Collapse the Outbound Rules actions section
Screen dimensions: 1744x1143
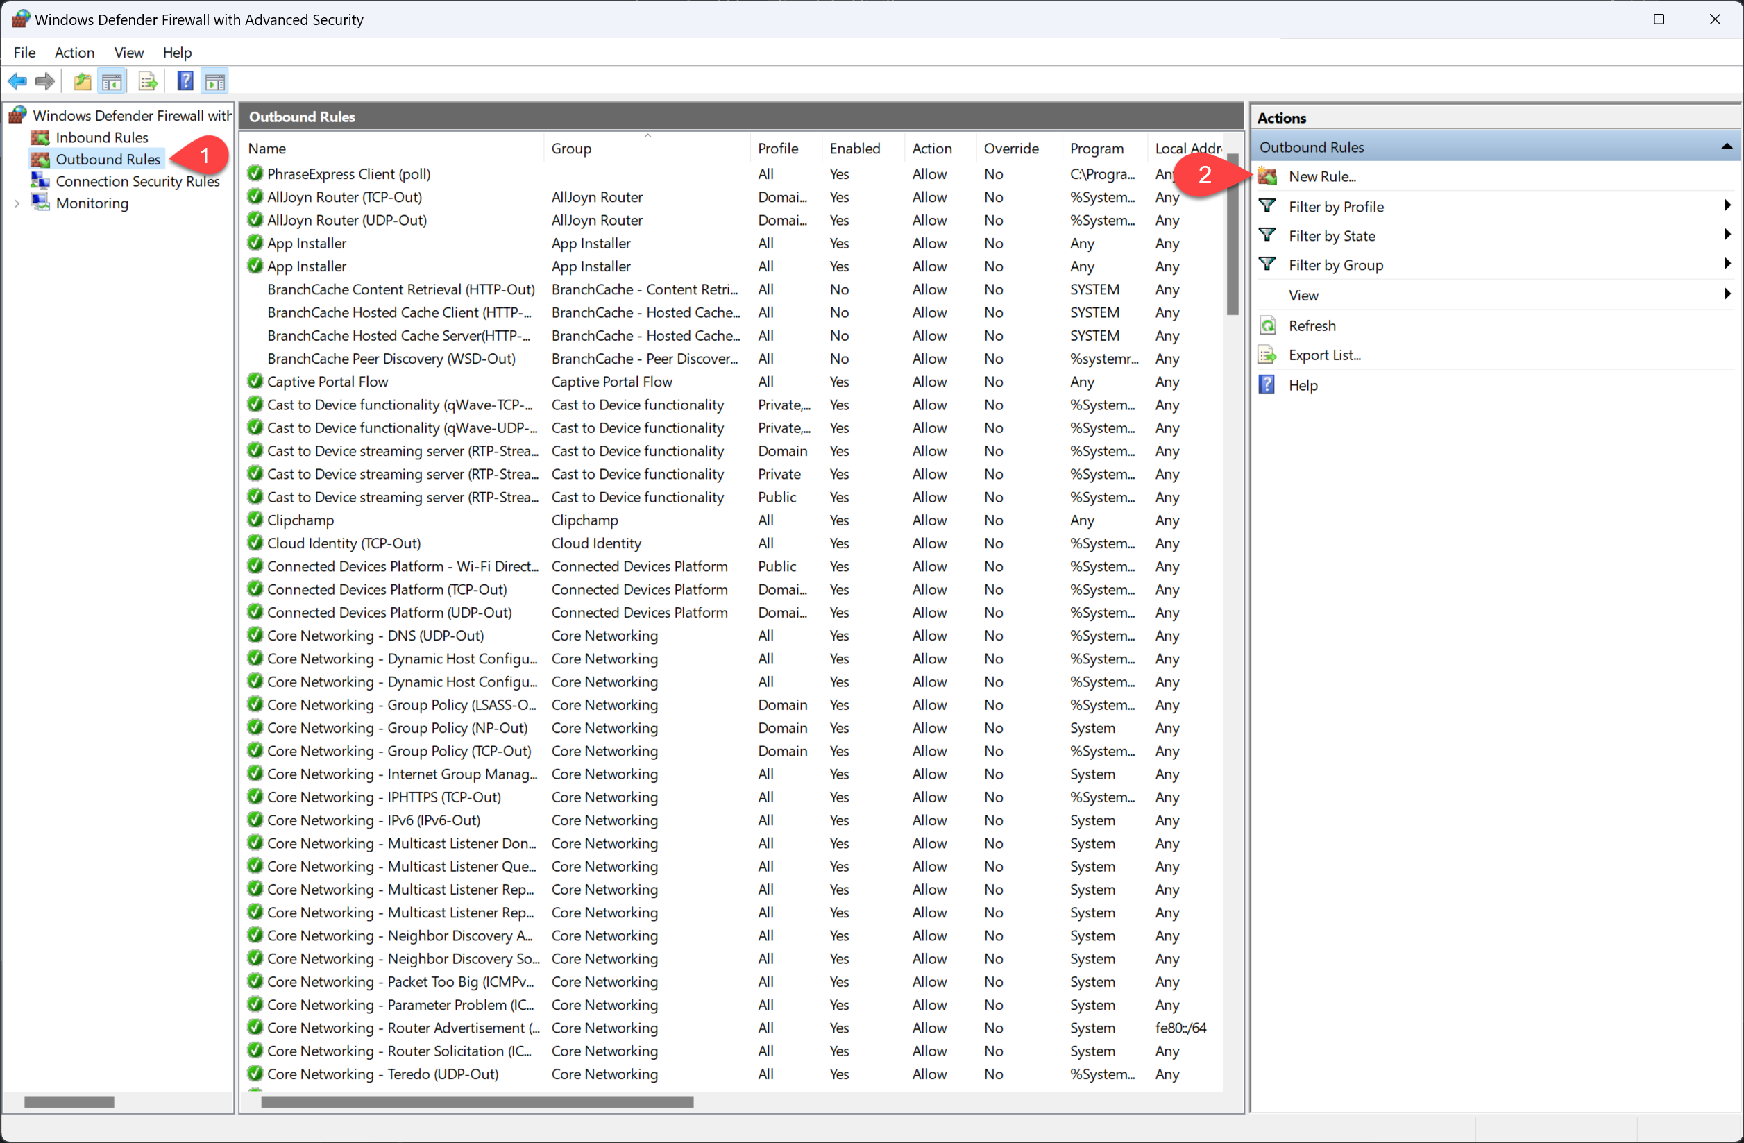[x=1727, y=147]
